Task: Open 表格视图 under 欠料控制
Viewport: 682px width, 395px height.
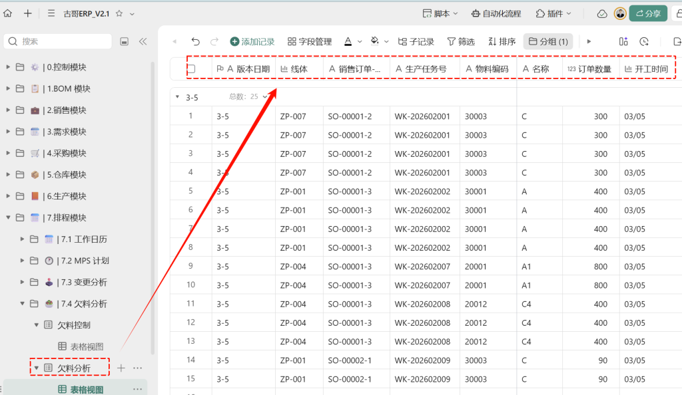Action: click(x=87, y=346)
